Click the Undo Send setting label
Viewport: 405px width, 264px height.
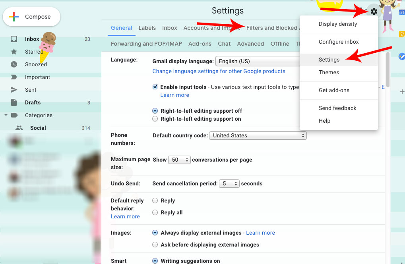tap(126, 183)
